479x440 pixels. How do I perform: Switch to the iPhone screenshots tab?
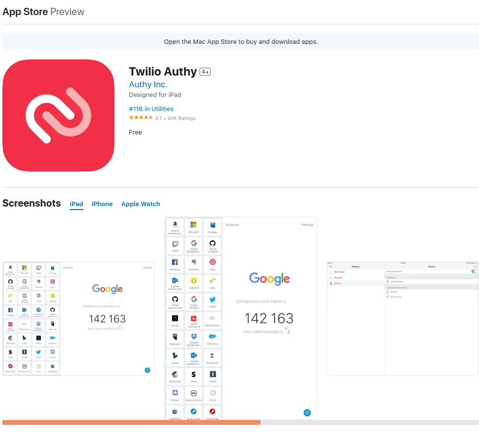click(102, 204)
